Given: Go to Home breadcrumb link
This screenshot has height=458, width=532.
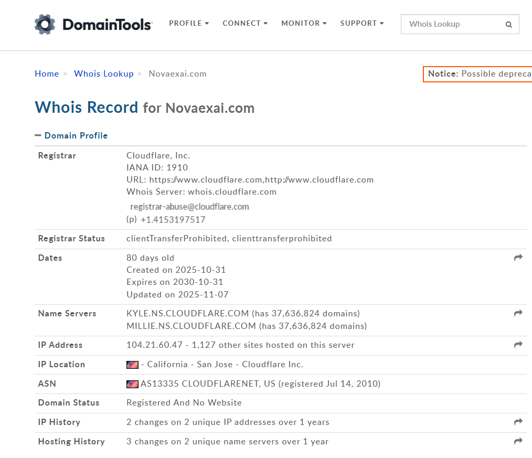Looking at the screenshot, I should click(47, 73).
